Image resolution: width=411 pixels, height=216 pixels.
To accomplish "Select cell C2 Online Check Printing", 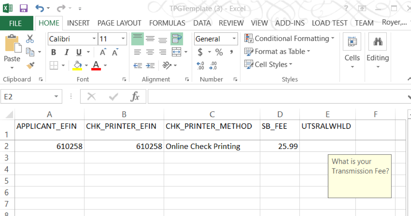I will pos(212,146).
